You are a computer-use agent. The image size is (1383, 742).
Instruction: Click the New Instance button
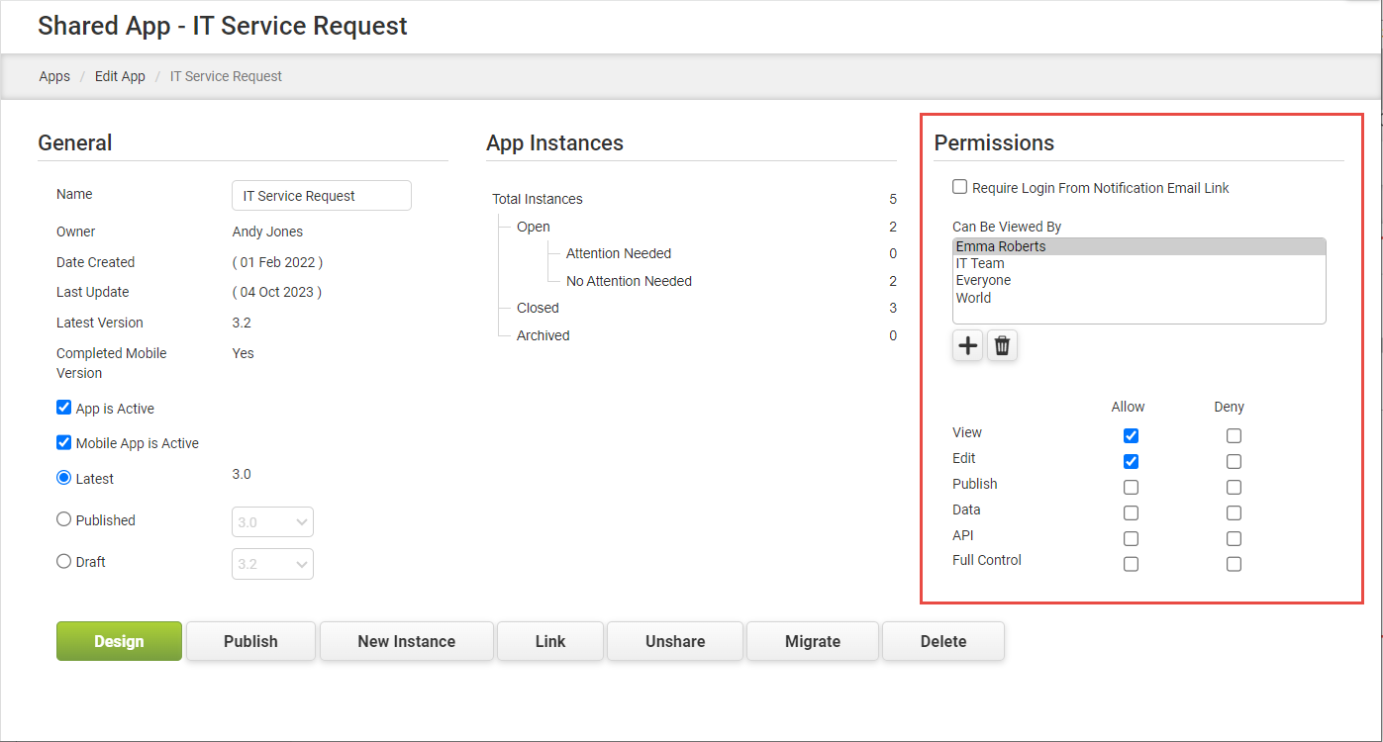(x=406, y=641)
